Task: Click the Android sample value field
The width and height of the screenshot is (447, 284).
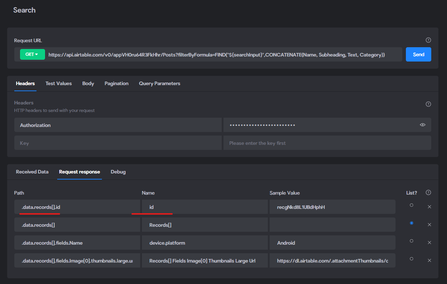Action: (x=333, y=243)
